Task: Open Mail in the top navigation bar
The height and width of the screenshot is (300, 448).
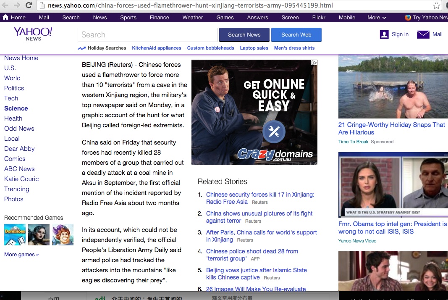Action: click(x=44, y=18)
